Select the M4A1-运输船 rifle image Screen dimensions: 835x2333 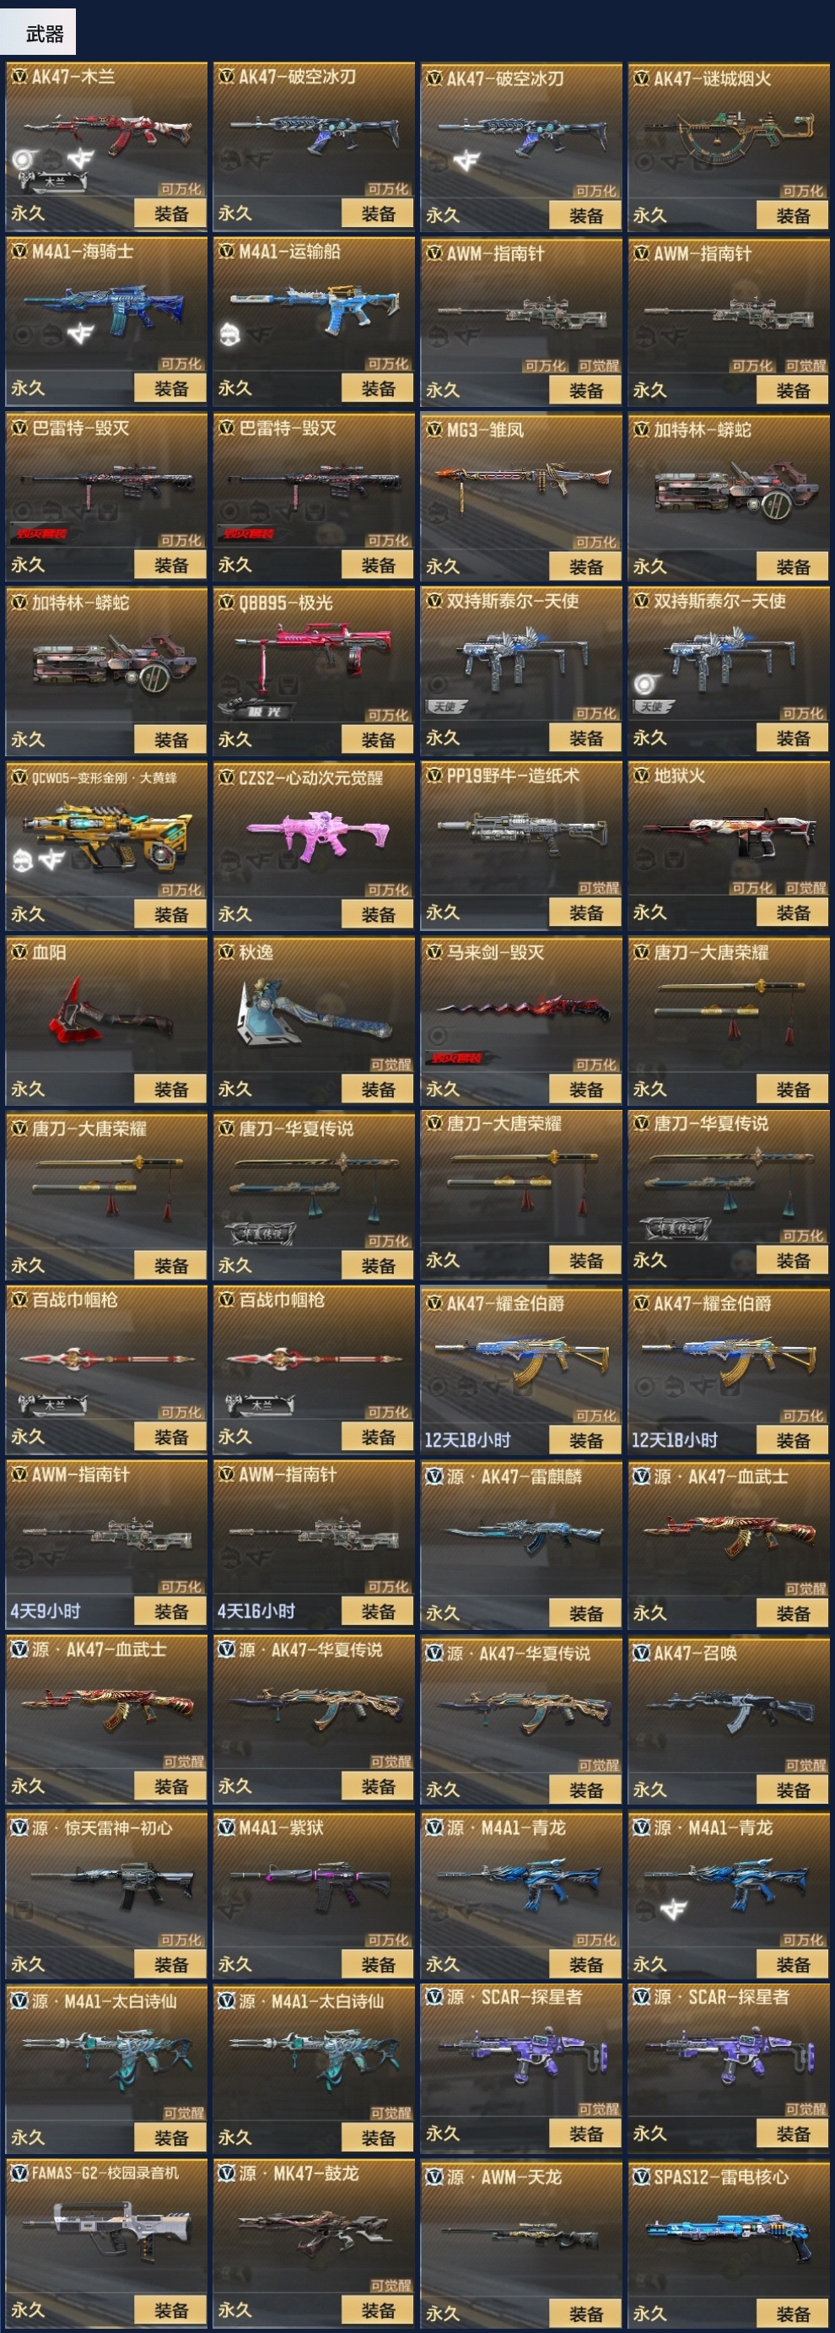[314, 308]
